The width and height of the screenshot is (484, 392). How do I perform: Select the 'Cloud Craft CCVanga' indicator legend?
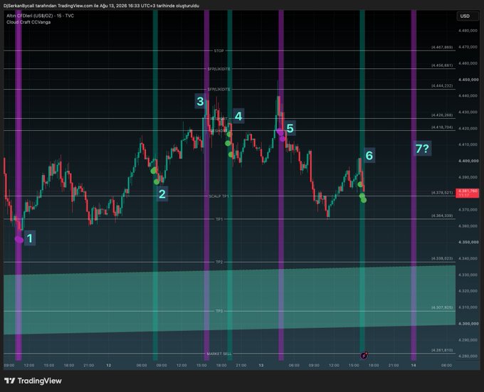pos(28,22)
